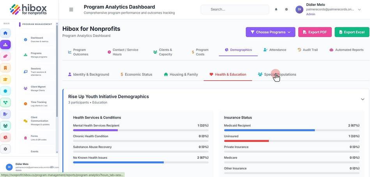Image resolution: width=370 pixels, height=177 pixels.
Task: Click the Export Excel button
Action: click(x=352, y=32)
